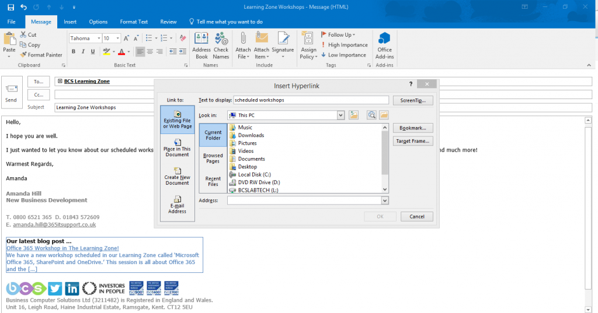Select Existing File or Web Page link type
Image resolution: width=598 pixels, height=313 pixels.
click(178, 119)
